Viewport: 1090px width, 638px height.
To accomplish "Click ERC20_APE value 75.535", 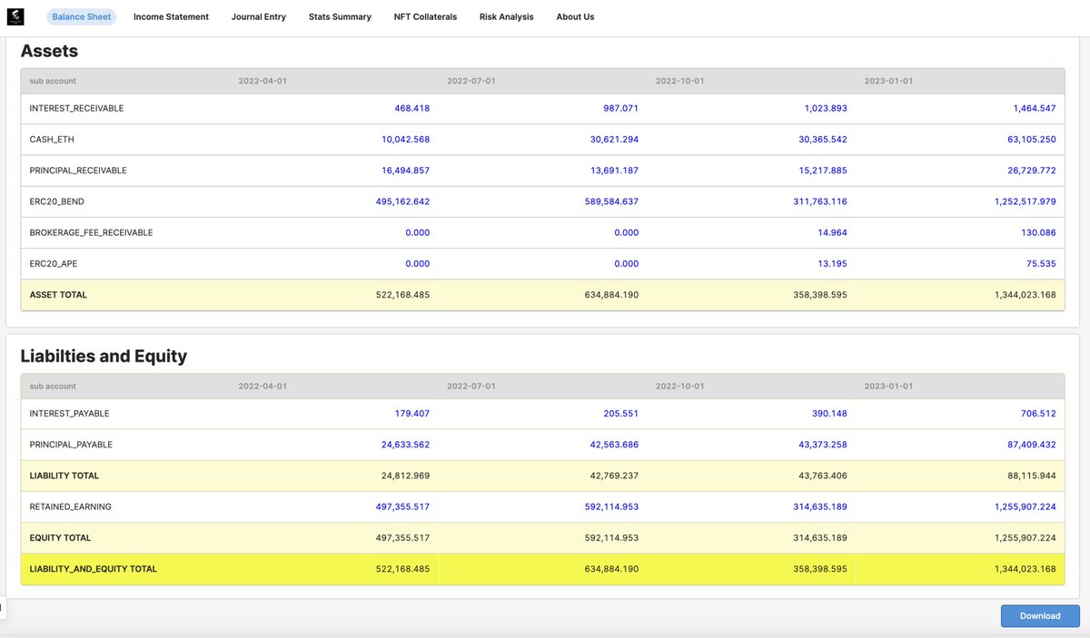I will [1041, 263].
